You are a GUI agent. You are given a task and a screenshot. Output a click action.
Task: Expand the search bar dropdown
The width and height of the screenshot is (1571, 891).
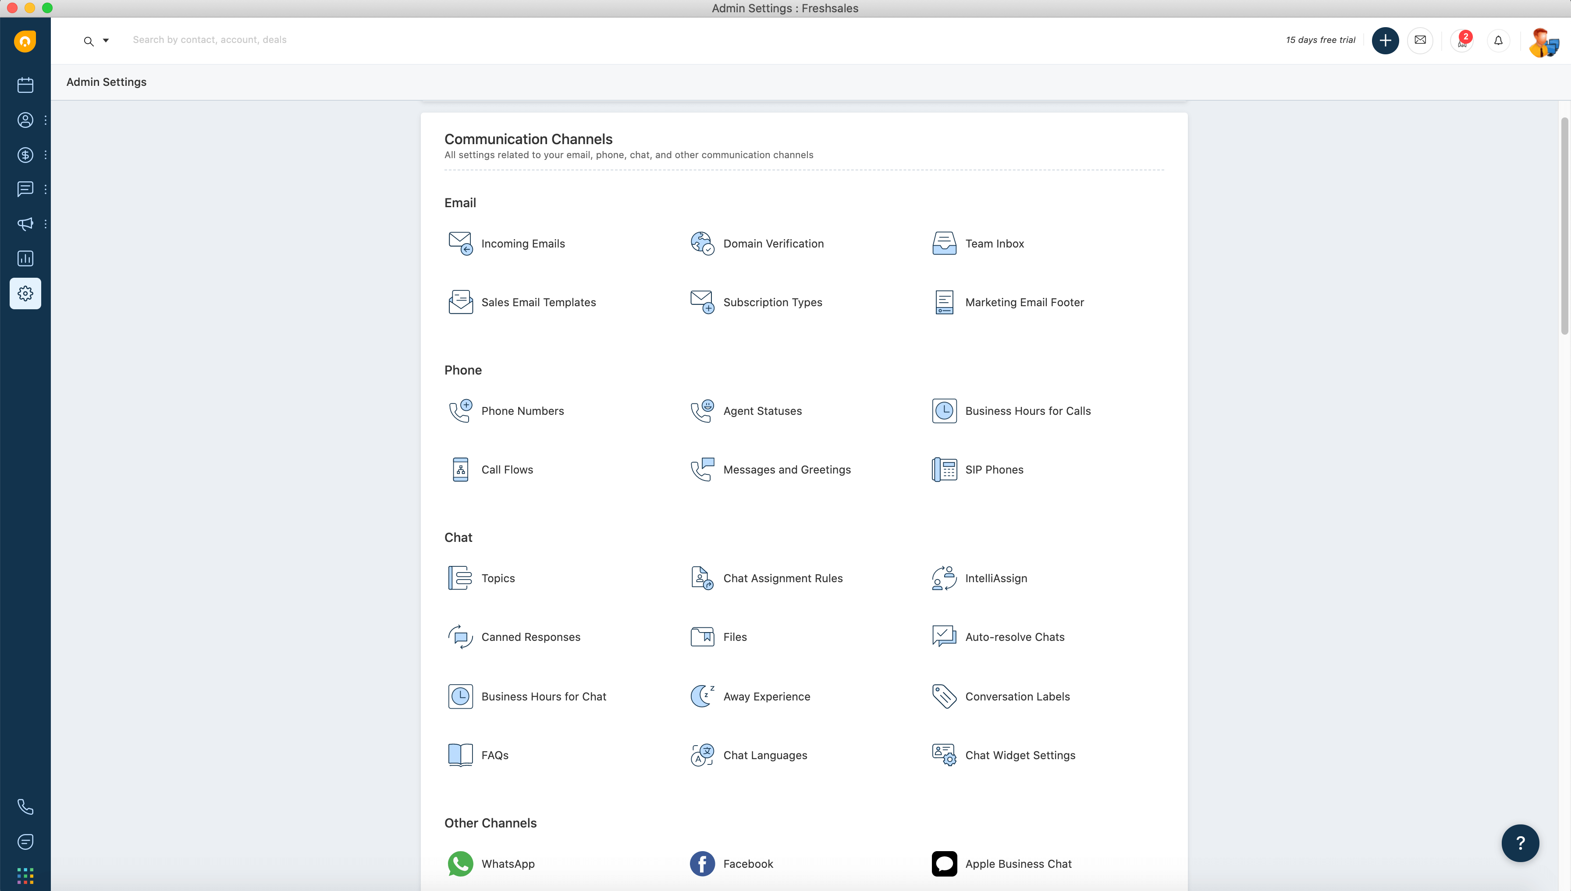105,40
